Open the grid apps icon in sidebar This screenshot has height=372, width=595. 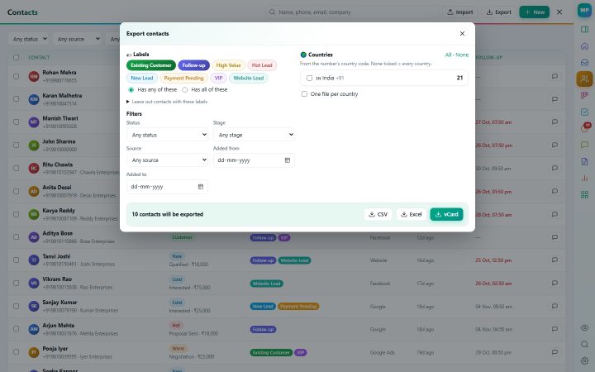584,195
